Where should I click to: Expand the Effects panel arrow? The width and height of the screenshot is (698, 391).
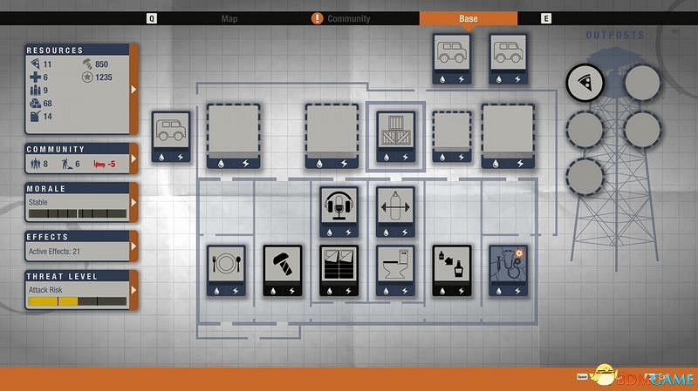tap(133, 246)
